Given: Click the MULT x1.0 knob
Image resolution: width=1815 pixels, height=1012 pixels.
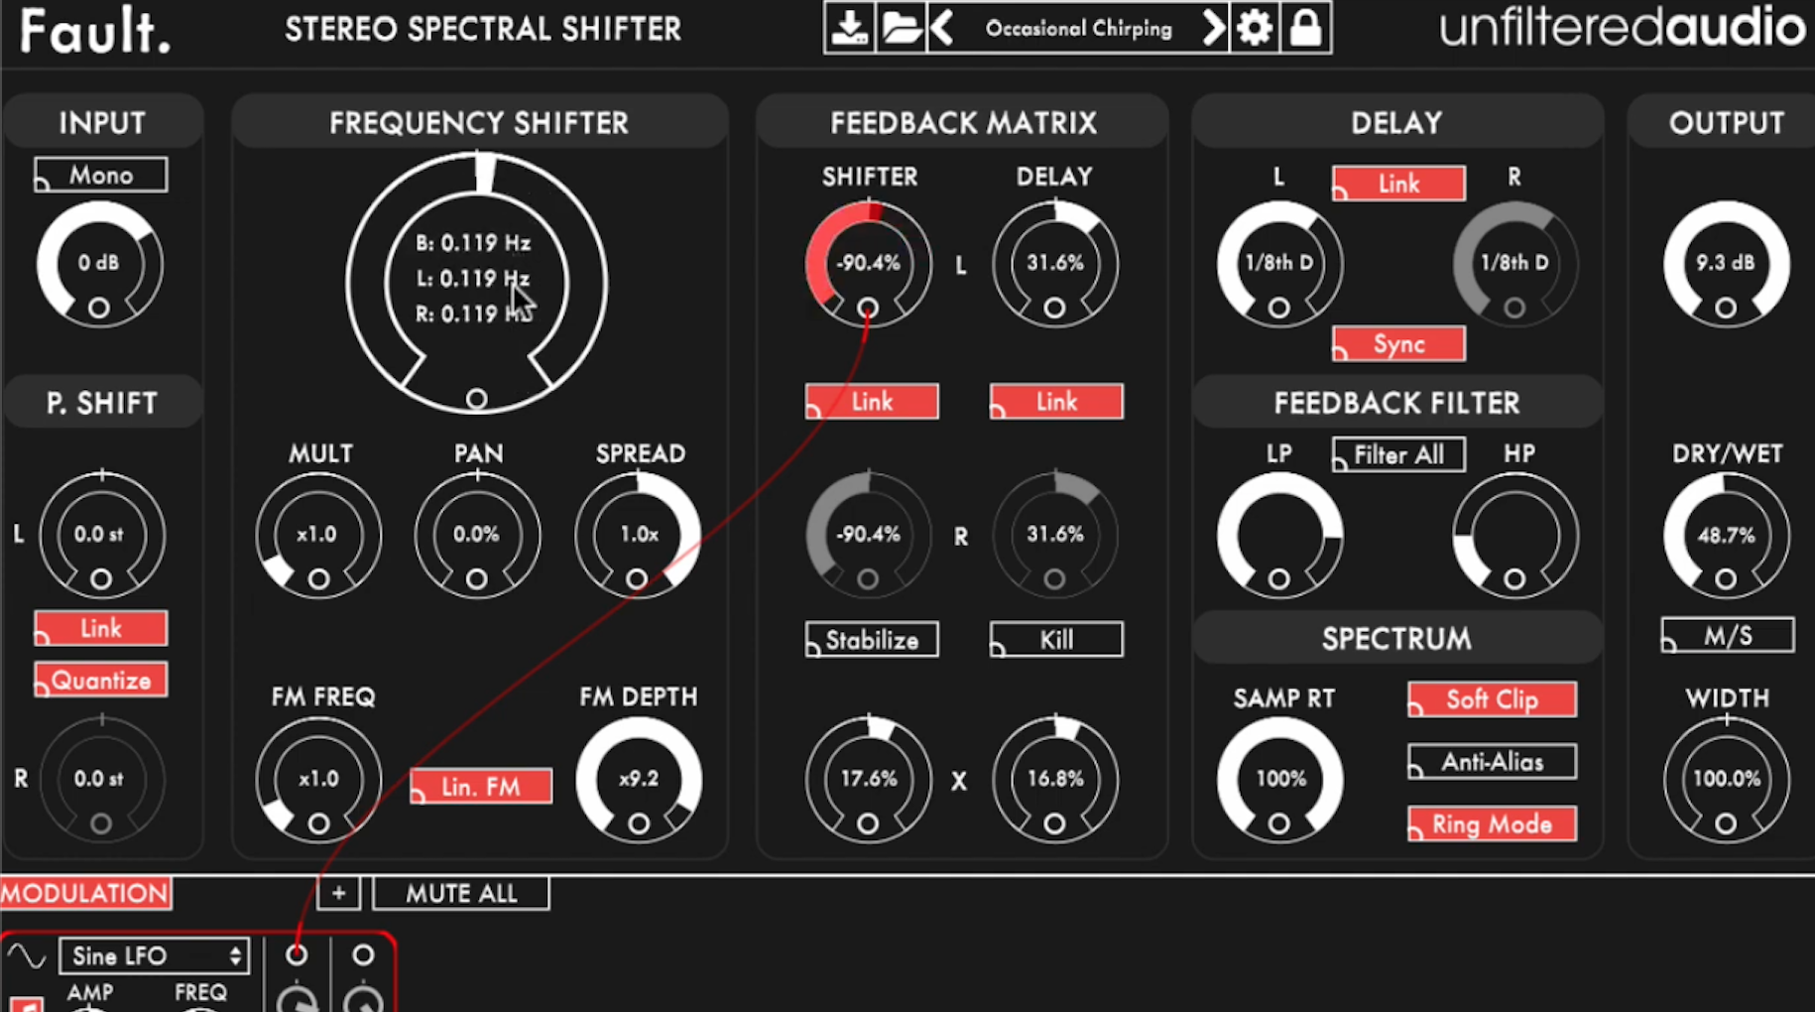Looking at the screenshot, I should pyautogui.click(x=318, y=535).
